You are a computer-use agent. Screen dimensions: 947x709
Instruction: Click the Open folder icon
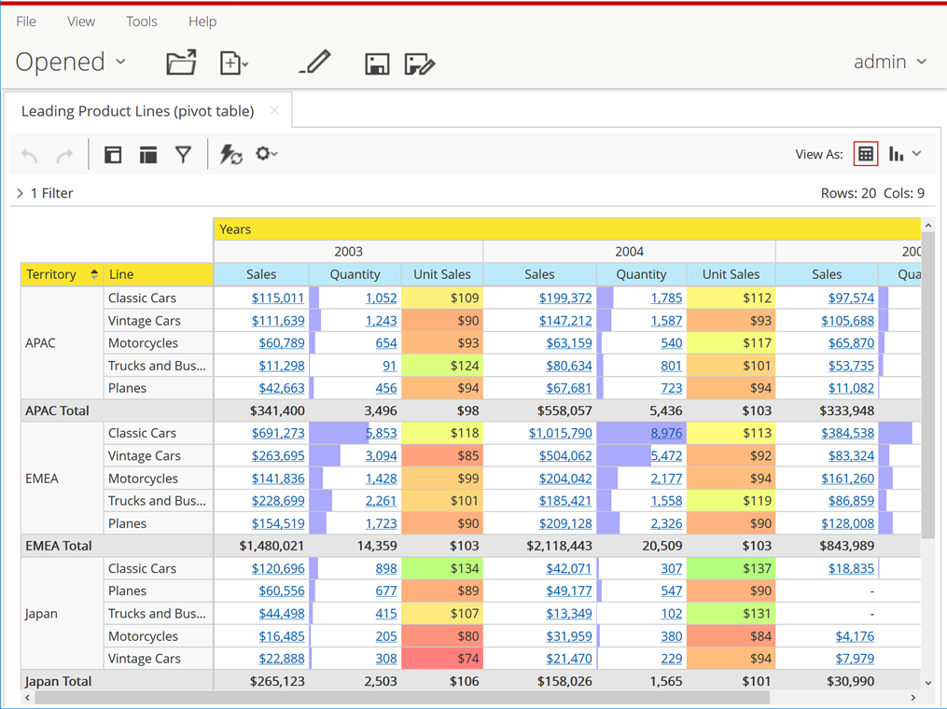(181, 63)
